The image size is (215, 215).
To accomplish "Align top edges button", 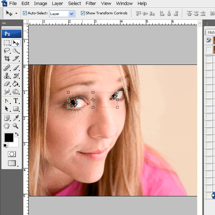I will [x=138, y=14].
